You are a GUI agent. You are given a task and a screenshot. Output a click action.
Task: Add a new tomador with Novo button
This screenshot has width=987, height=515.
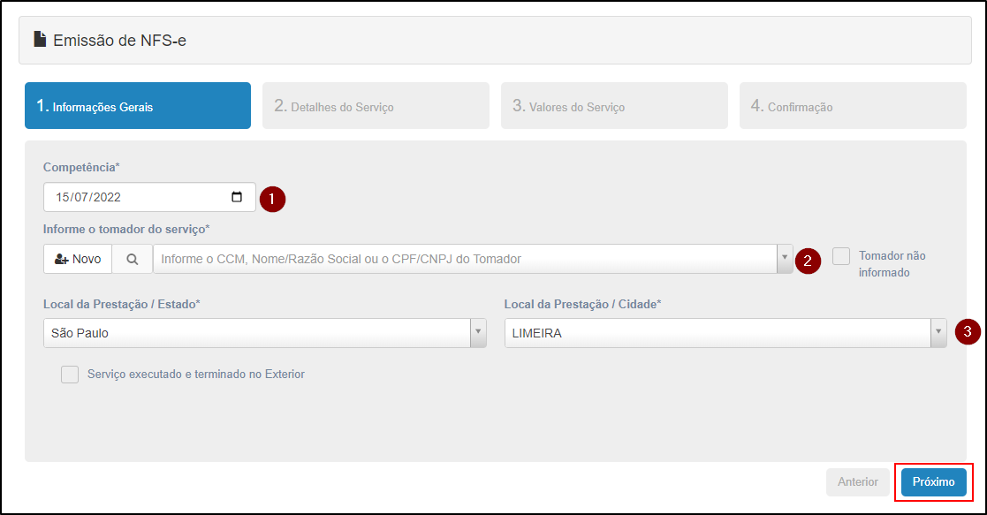tap(78, 259)
